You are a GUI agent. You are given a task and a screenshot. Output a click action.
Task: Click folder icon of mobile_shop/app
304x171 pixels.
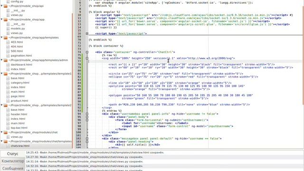click(x=6, y=19)
